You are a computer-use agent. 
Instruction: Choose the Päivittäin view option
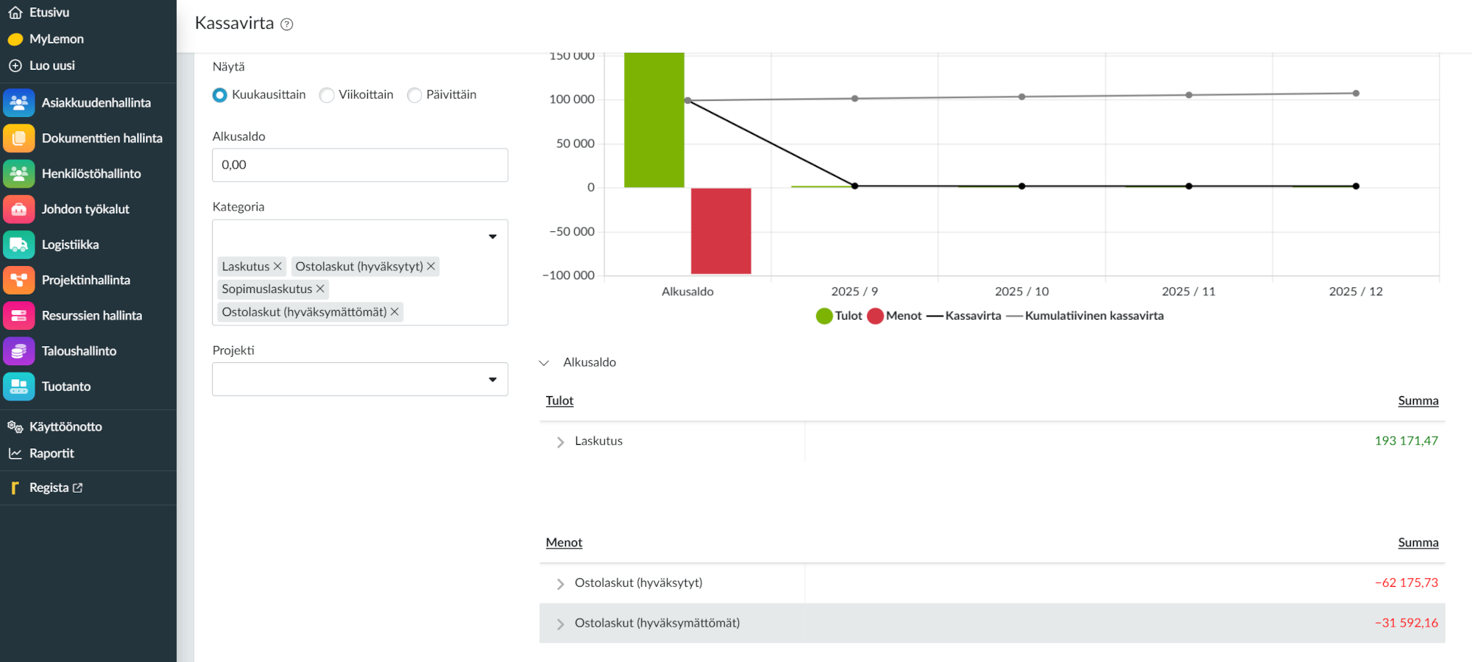(x=414, y=95)
